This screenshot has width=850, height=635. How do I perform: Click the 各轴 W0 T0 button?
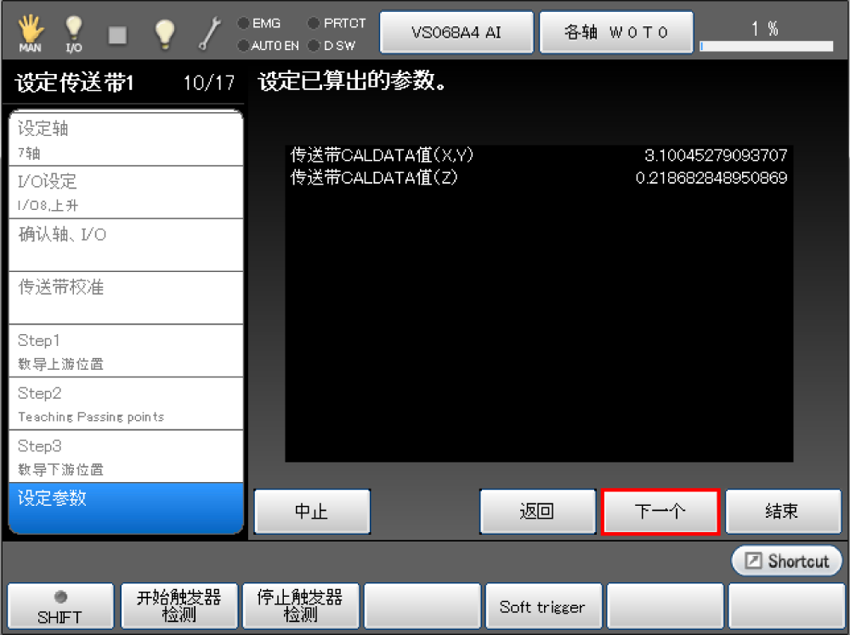click(616, 32)
